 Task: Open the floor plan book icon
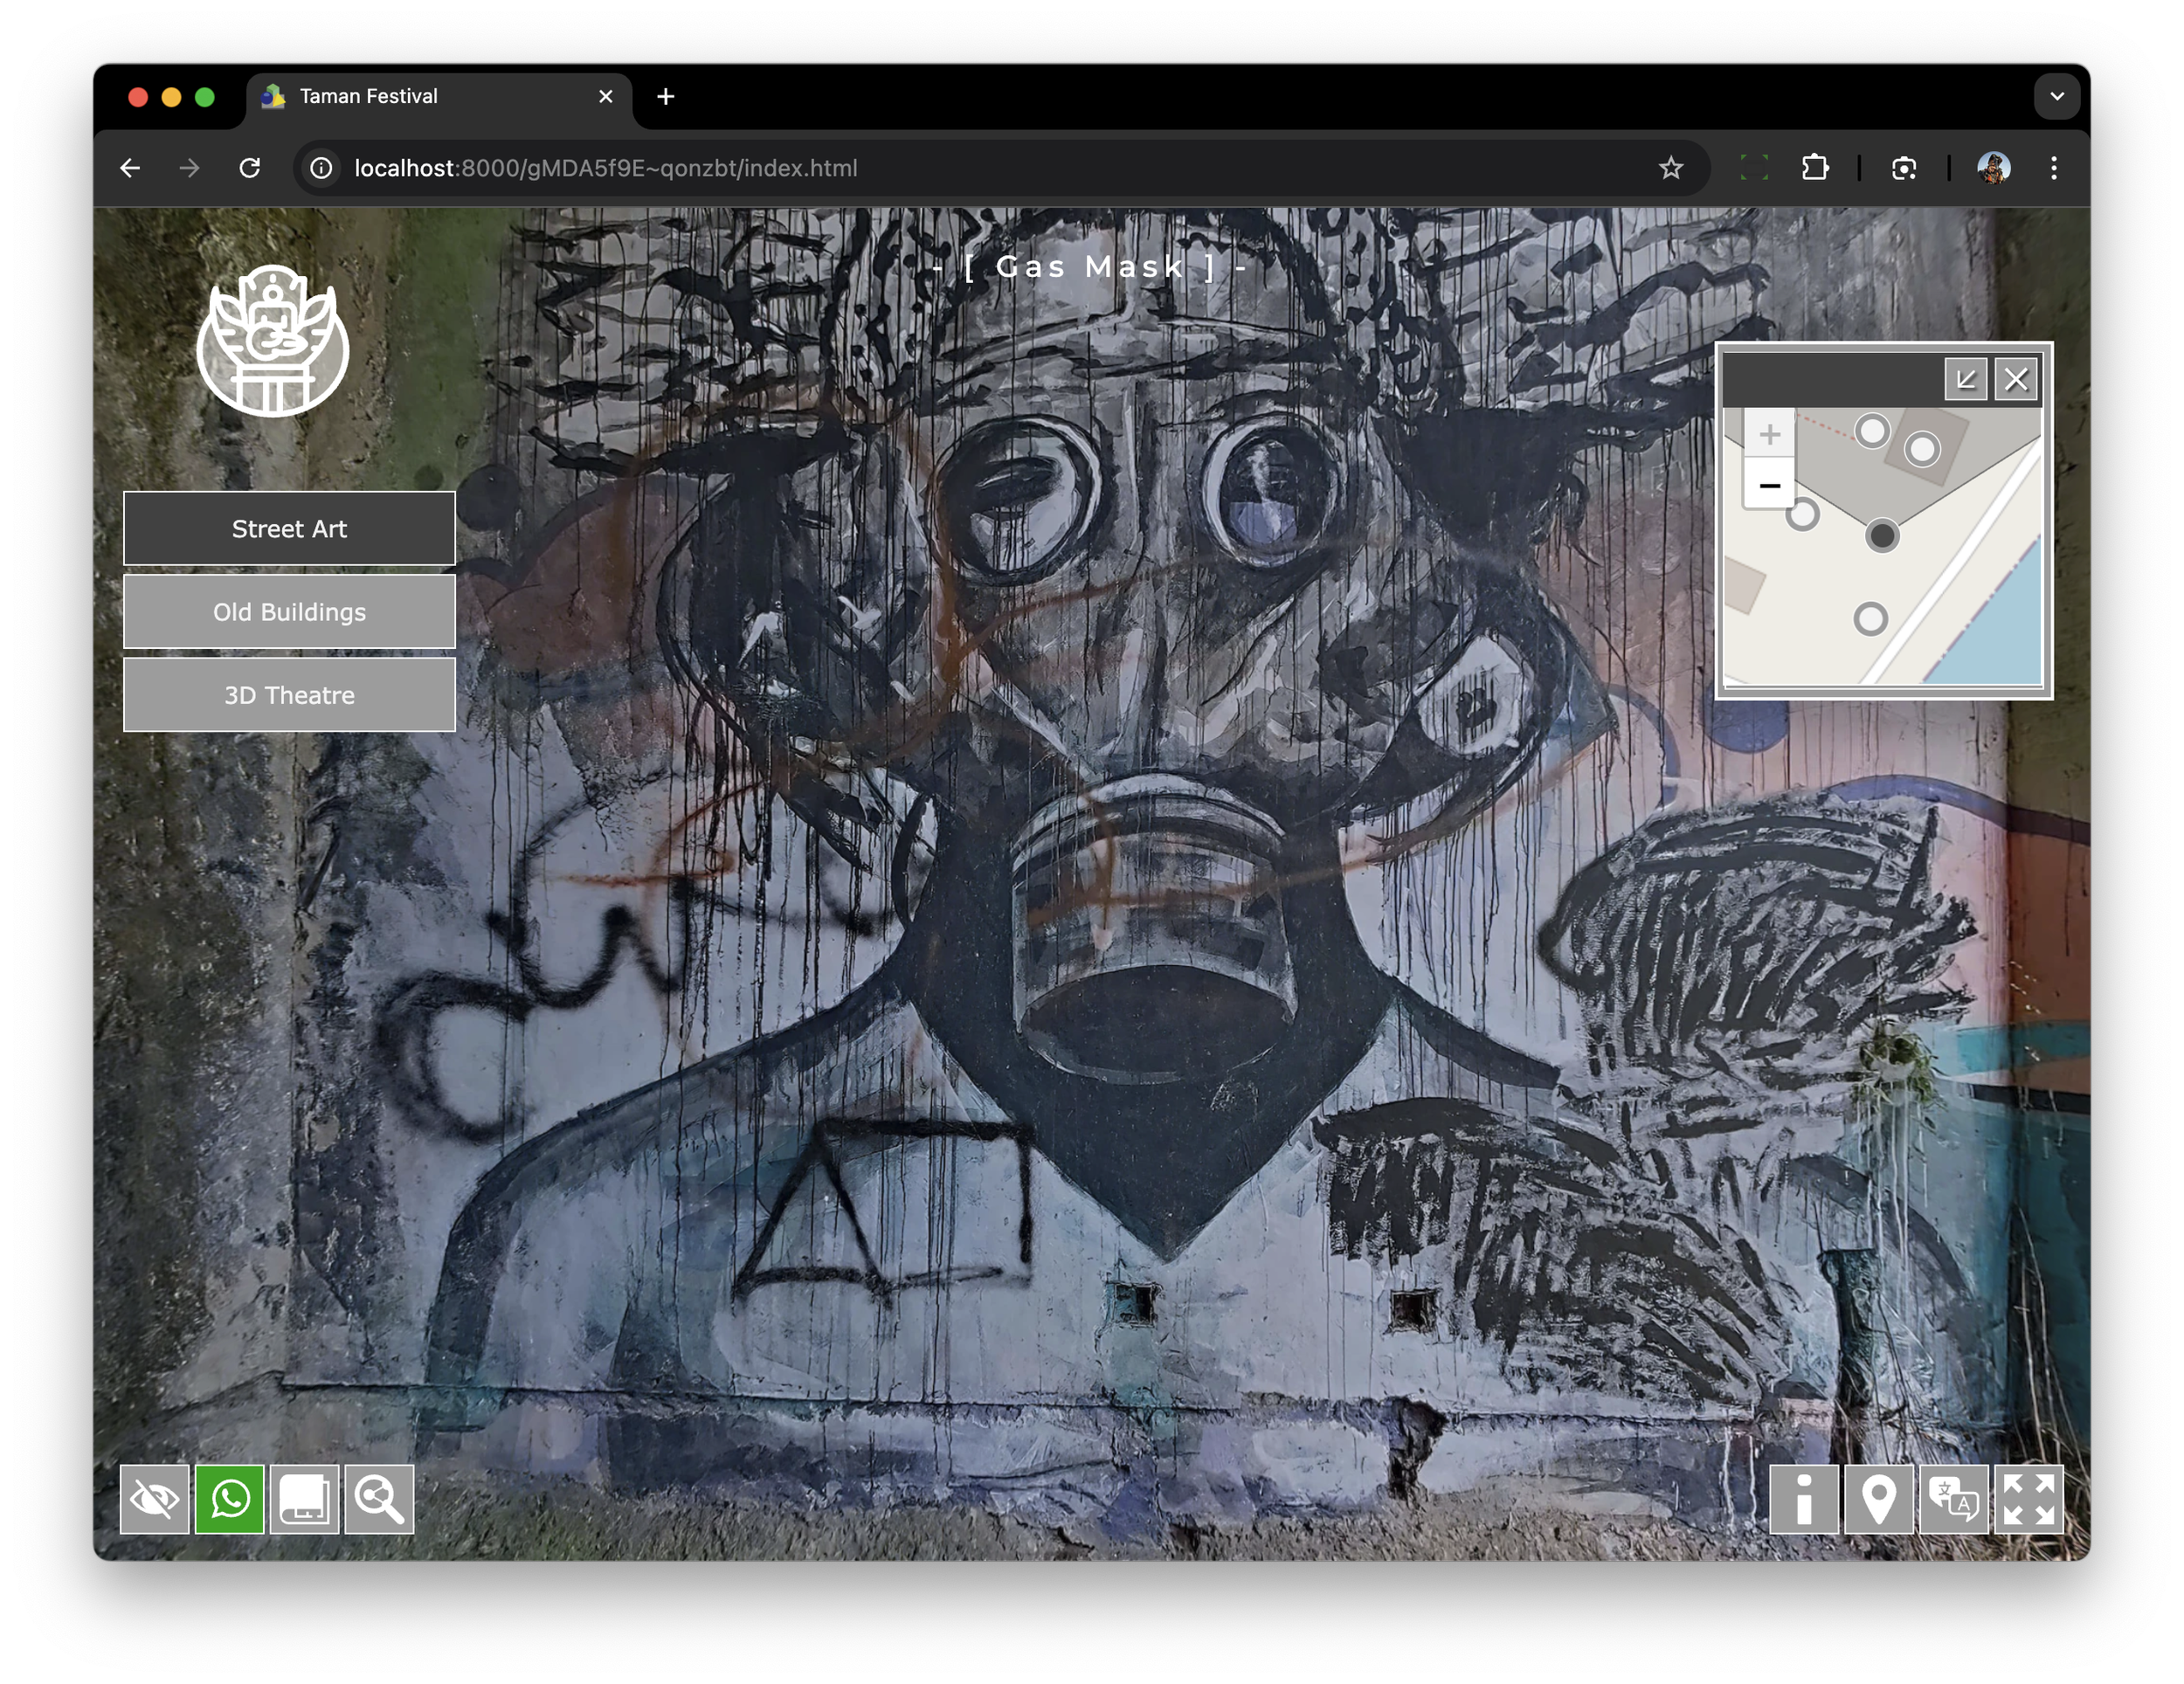304,1499
